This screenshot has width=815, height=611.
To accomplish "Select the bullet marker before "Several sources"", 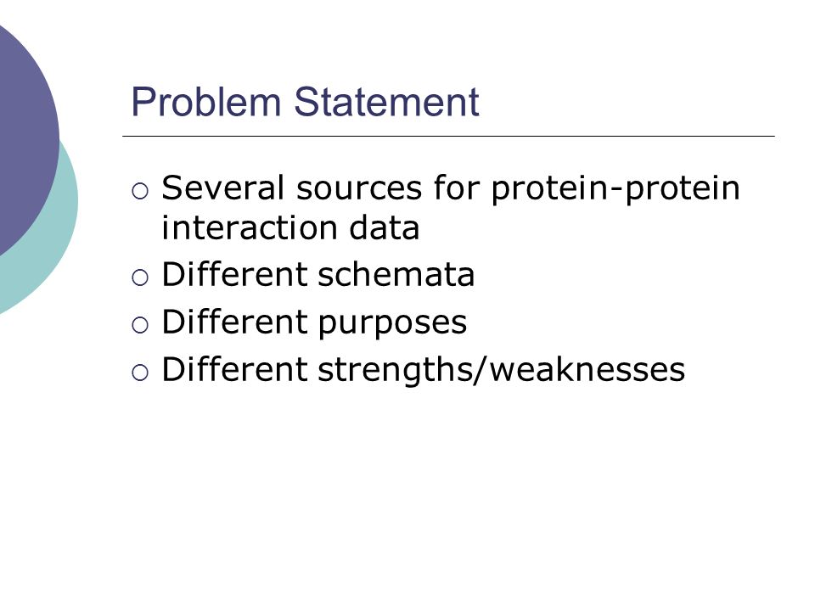I will pos(140,191).
